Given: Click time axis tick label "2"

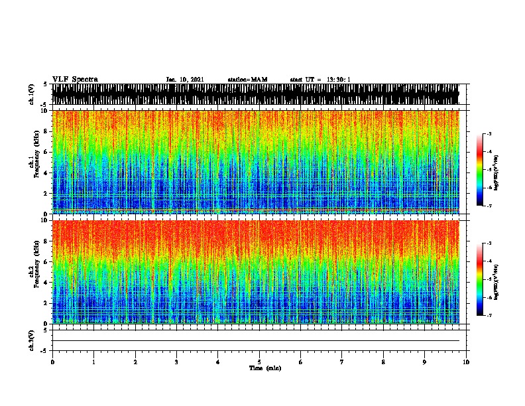Looking at the screenshot, I should click(135, 362).
